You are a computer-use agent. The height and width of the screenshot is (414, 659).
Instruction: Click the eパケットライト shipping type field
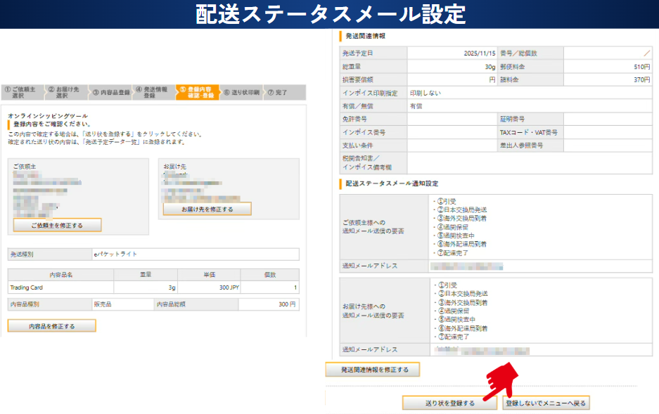click(195, 254)
